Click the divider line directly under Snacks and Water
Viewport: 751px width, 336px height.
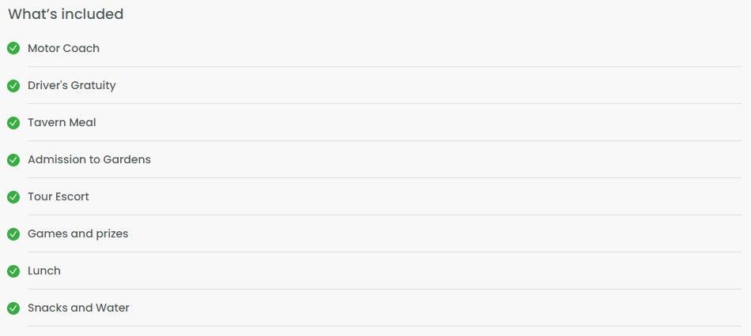pyautogui.click(x=384, y=327)
